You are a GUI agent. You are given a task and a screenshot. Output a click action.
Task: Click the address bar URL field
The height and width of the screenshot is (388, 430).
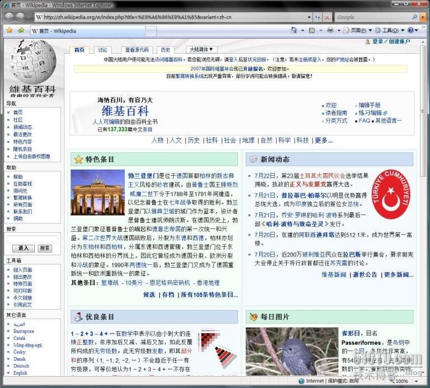(x=171, y=17)
